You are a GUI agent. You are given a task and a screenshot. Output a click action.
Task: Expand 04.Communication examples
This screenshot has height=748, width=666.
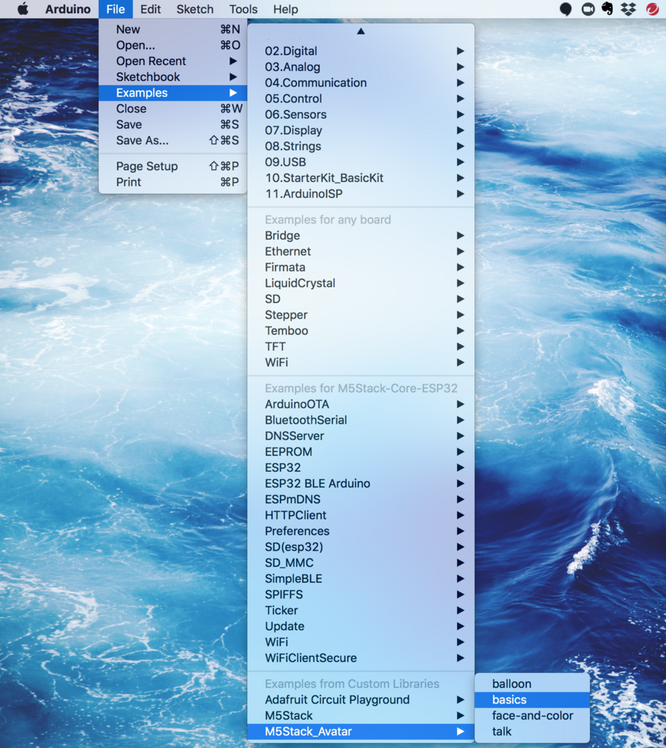pyautogui.click(x=361, y=83)
